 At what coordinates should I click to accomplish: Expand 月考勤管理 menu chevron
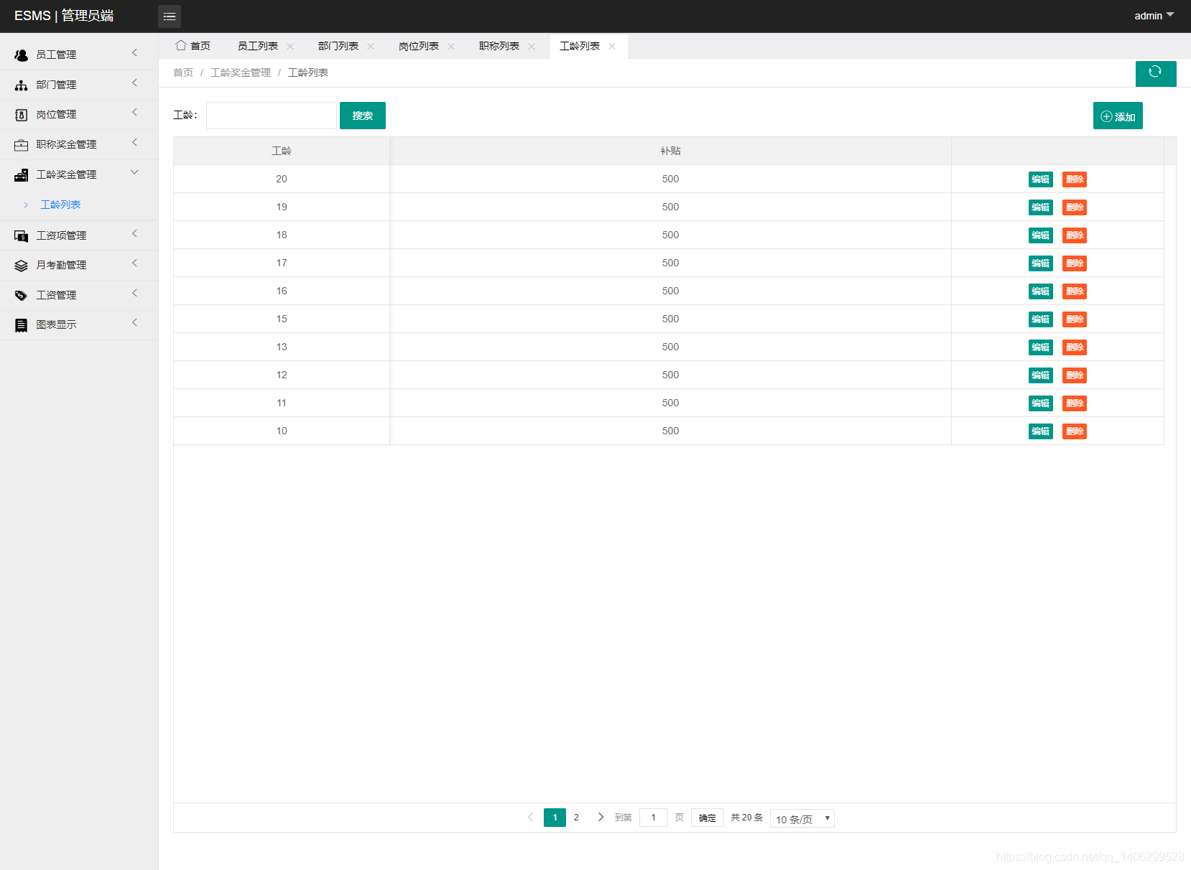tap(134, 263)
